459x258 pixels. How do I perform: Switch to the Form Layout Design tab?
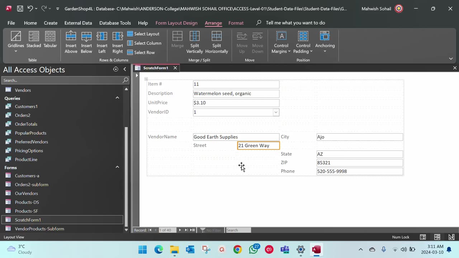[176, 23]
